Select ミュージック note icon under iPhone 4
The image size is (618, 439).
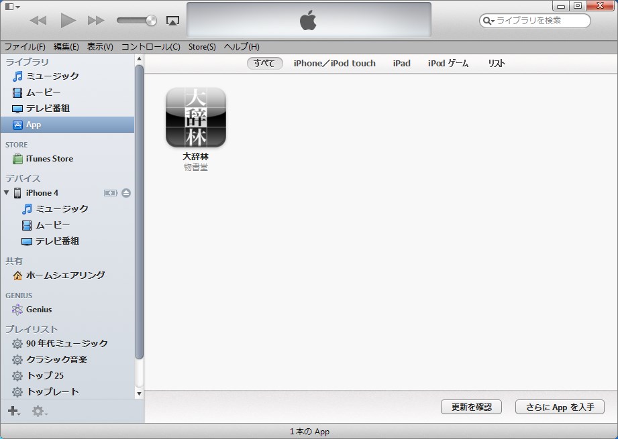coord(27,208)
